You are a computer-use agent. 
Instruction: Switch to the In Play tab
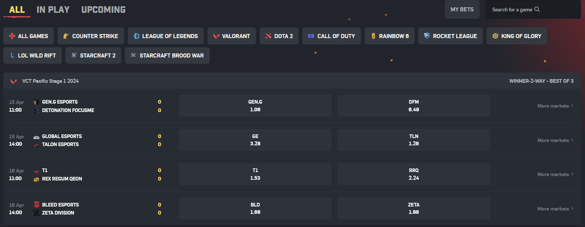(x=53, y=10)
